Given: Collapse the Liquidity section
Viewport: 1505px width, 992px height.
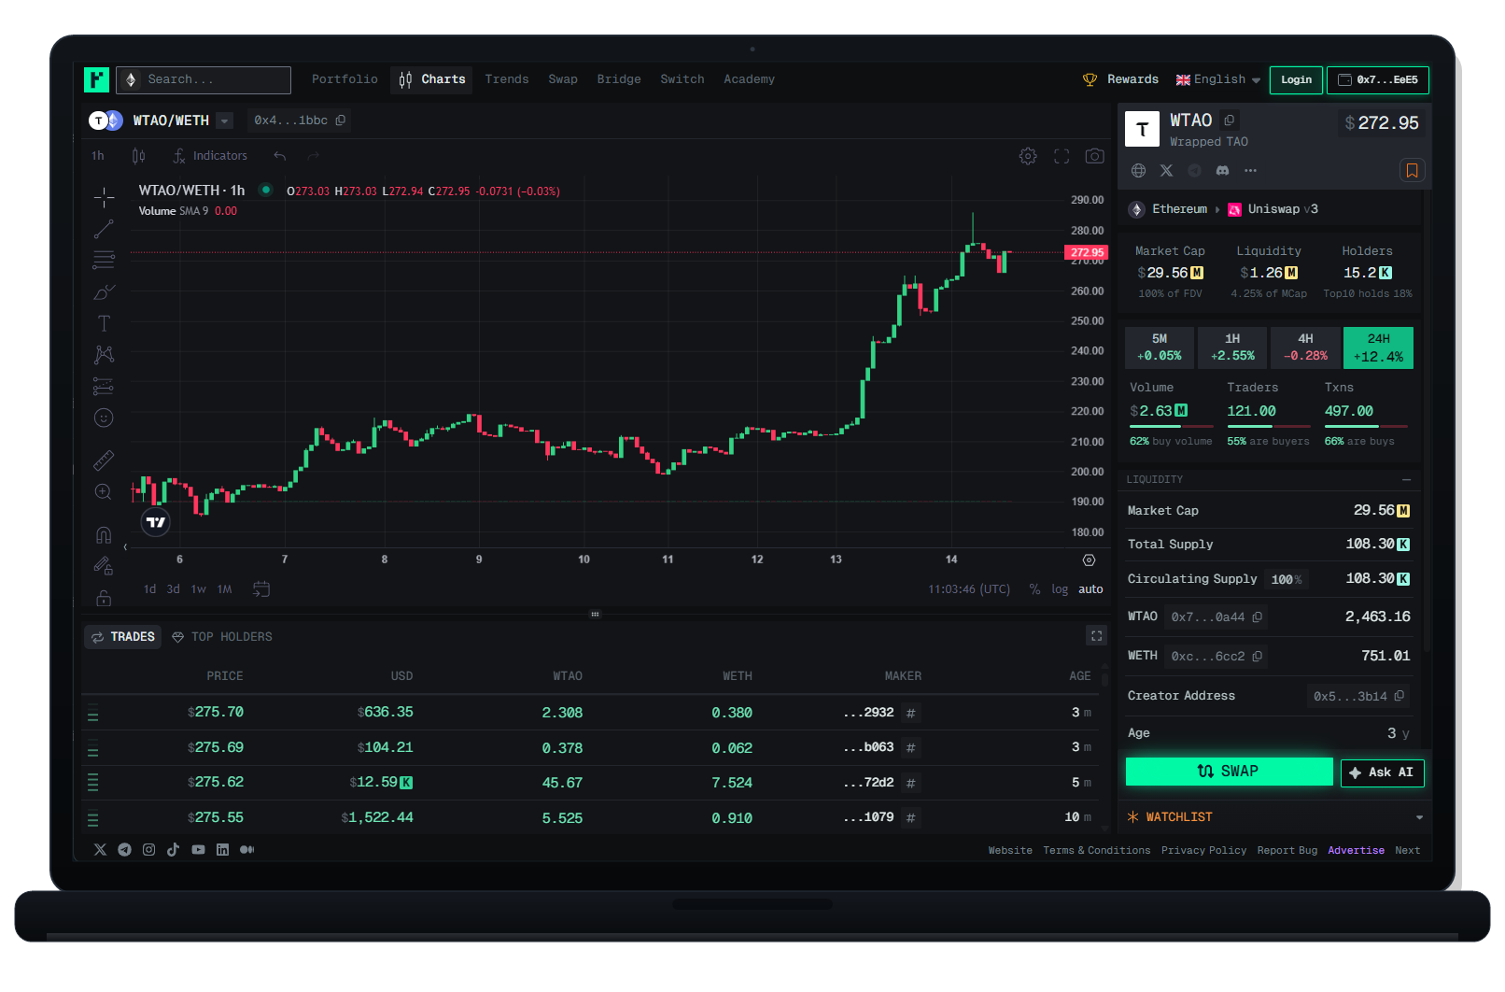Looking at the screenshot, I should tap(1406, 479).
